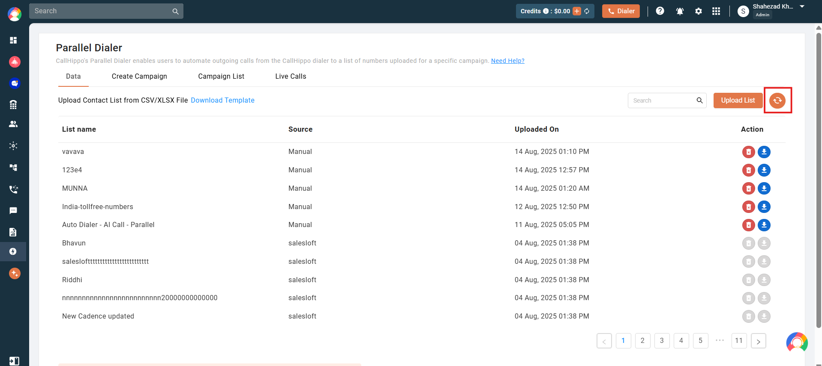822x366 pixels.
Task: Download the 123e4 list
Action: point(764,170)
